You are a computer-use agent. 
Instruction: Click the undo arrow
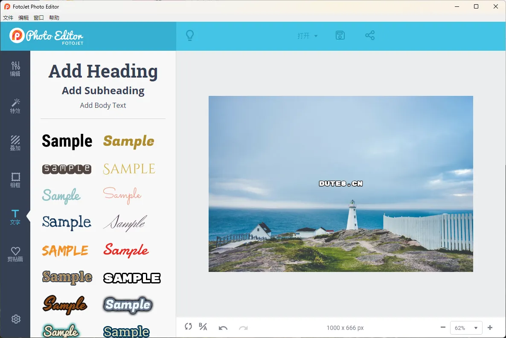coord(223,327)
